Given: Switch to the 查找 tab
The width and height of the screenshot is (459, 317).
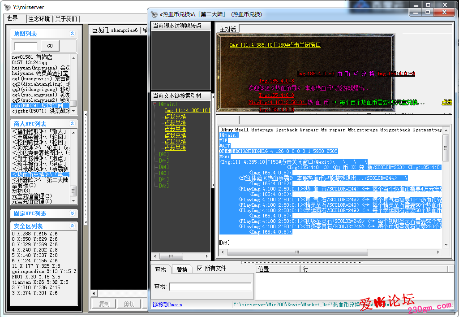Looking at the screenshot, I should point(160,269).
